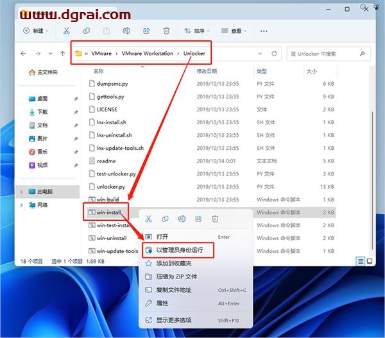Select the readme file
This screenshot has height=338, width=385.
[102, 161]
